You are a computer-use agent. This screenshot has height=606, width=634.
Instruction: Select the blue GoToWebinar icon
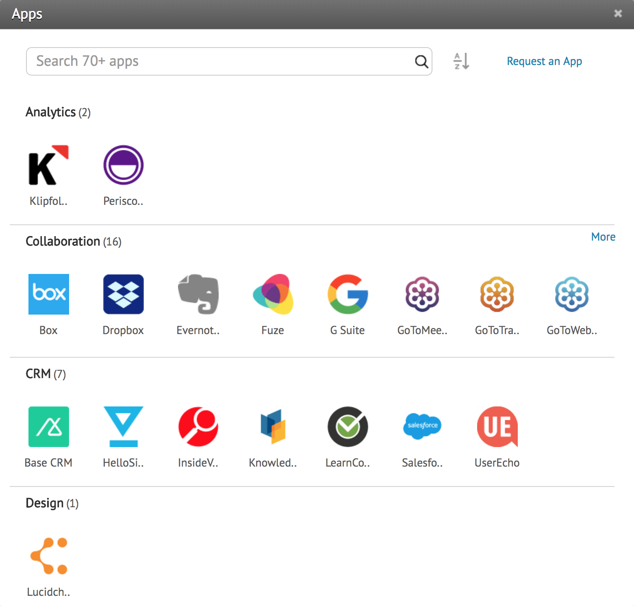pyautogui.click(x=572, y=294)
